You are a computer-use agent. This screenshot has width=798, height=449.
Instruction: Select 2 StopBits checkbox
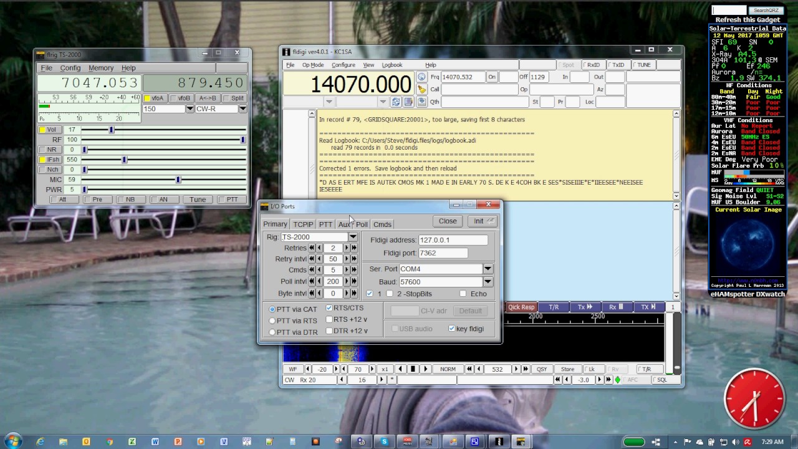coord(390,294)
